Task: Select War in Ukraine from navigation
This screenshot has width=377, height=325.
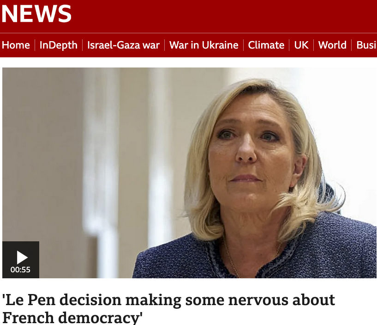Action: 203,45
